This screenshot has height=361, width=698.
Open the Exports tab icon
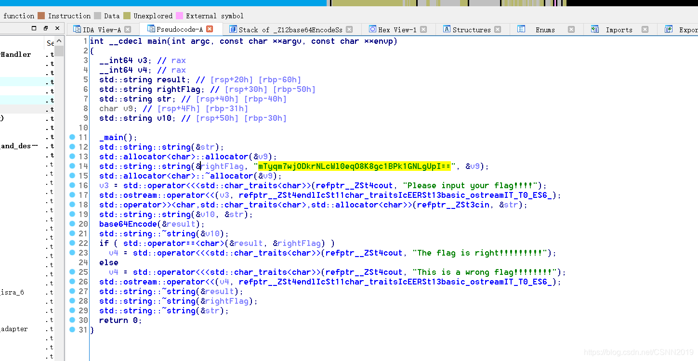pos(669,29)
